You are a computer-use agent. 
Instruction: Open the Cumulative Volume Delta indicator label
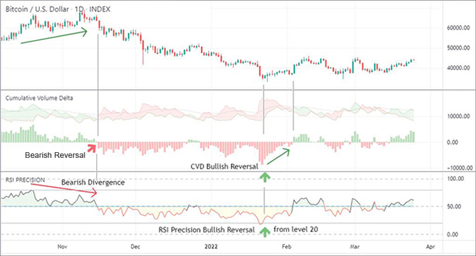39,98
